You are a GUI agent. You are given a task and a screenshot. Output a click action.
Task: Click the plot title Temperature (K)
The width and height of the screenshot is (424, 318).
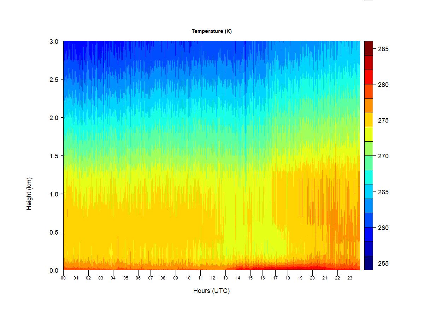tap(212, 31)
